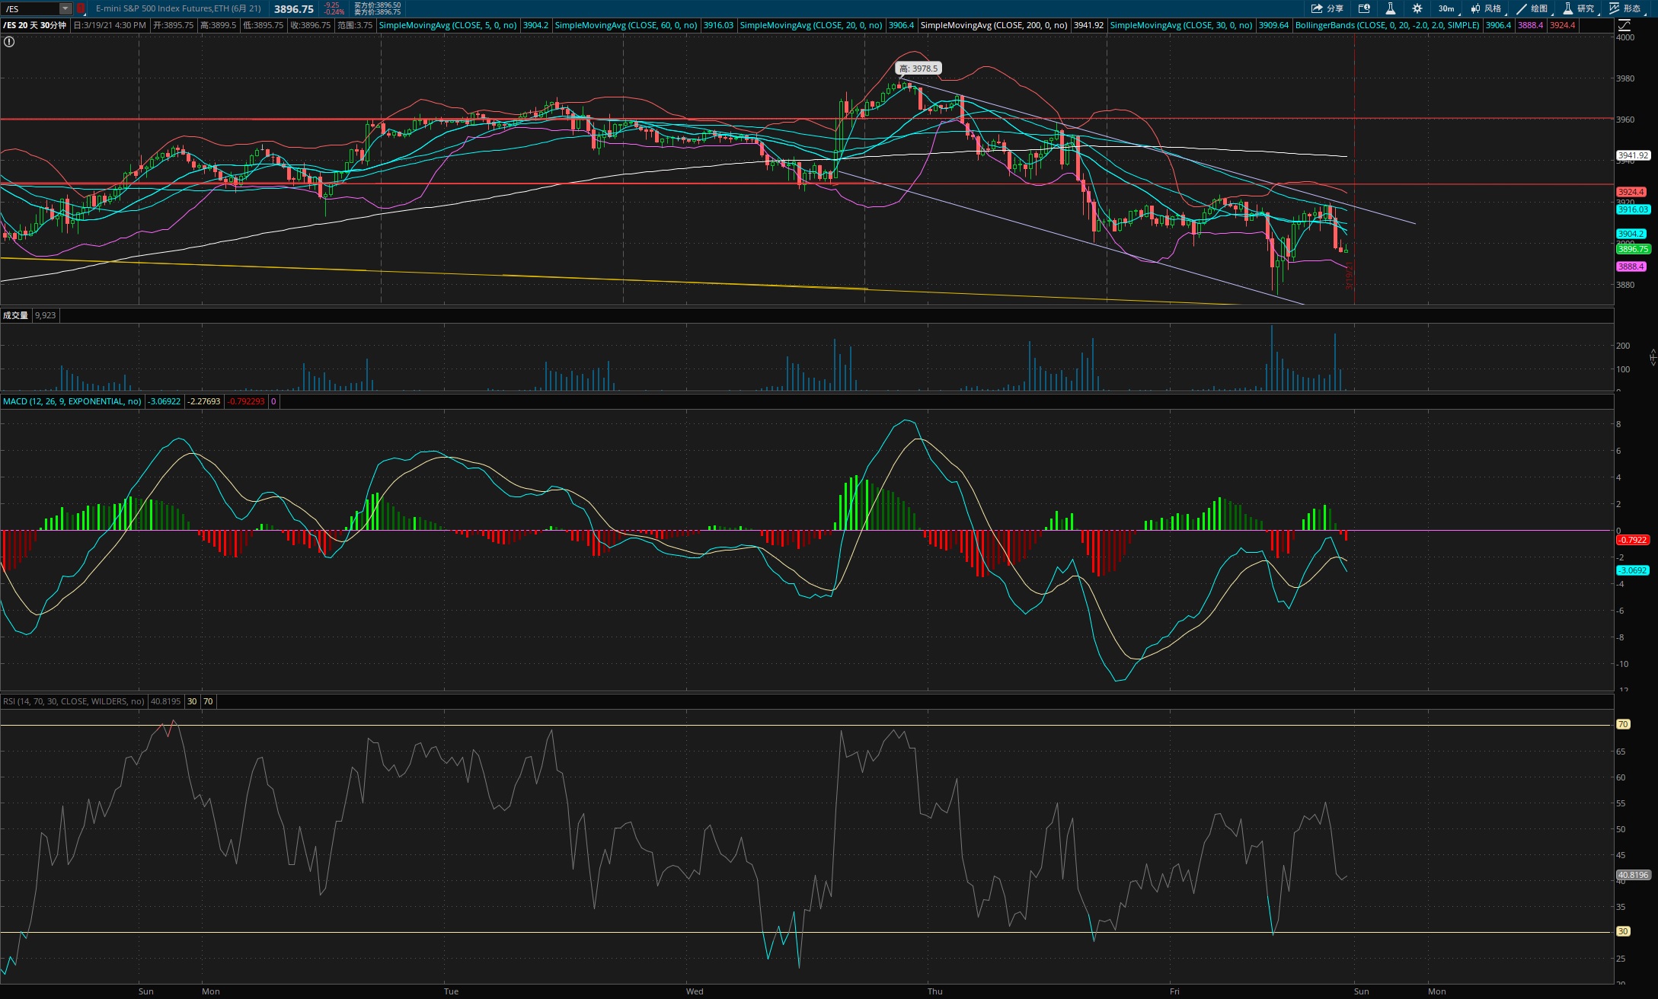Click the MACD (12, 26, 9, EXPONENTIAL, no) label
The height and width of the screenshot is (999, 1658).
72,401
